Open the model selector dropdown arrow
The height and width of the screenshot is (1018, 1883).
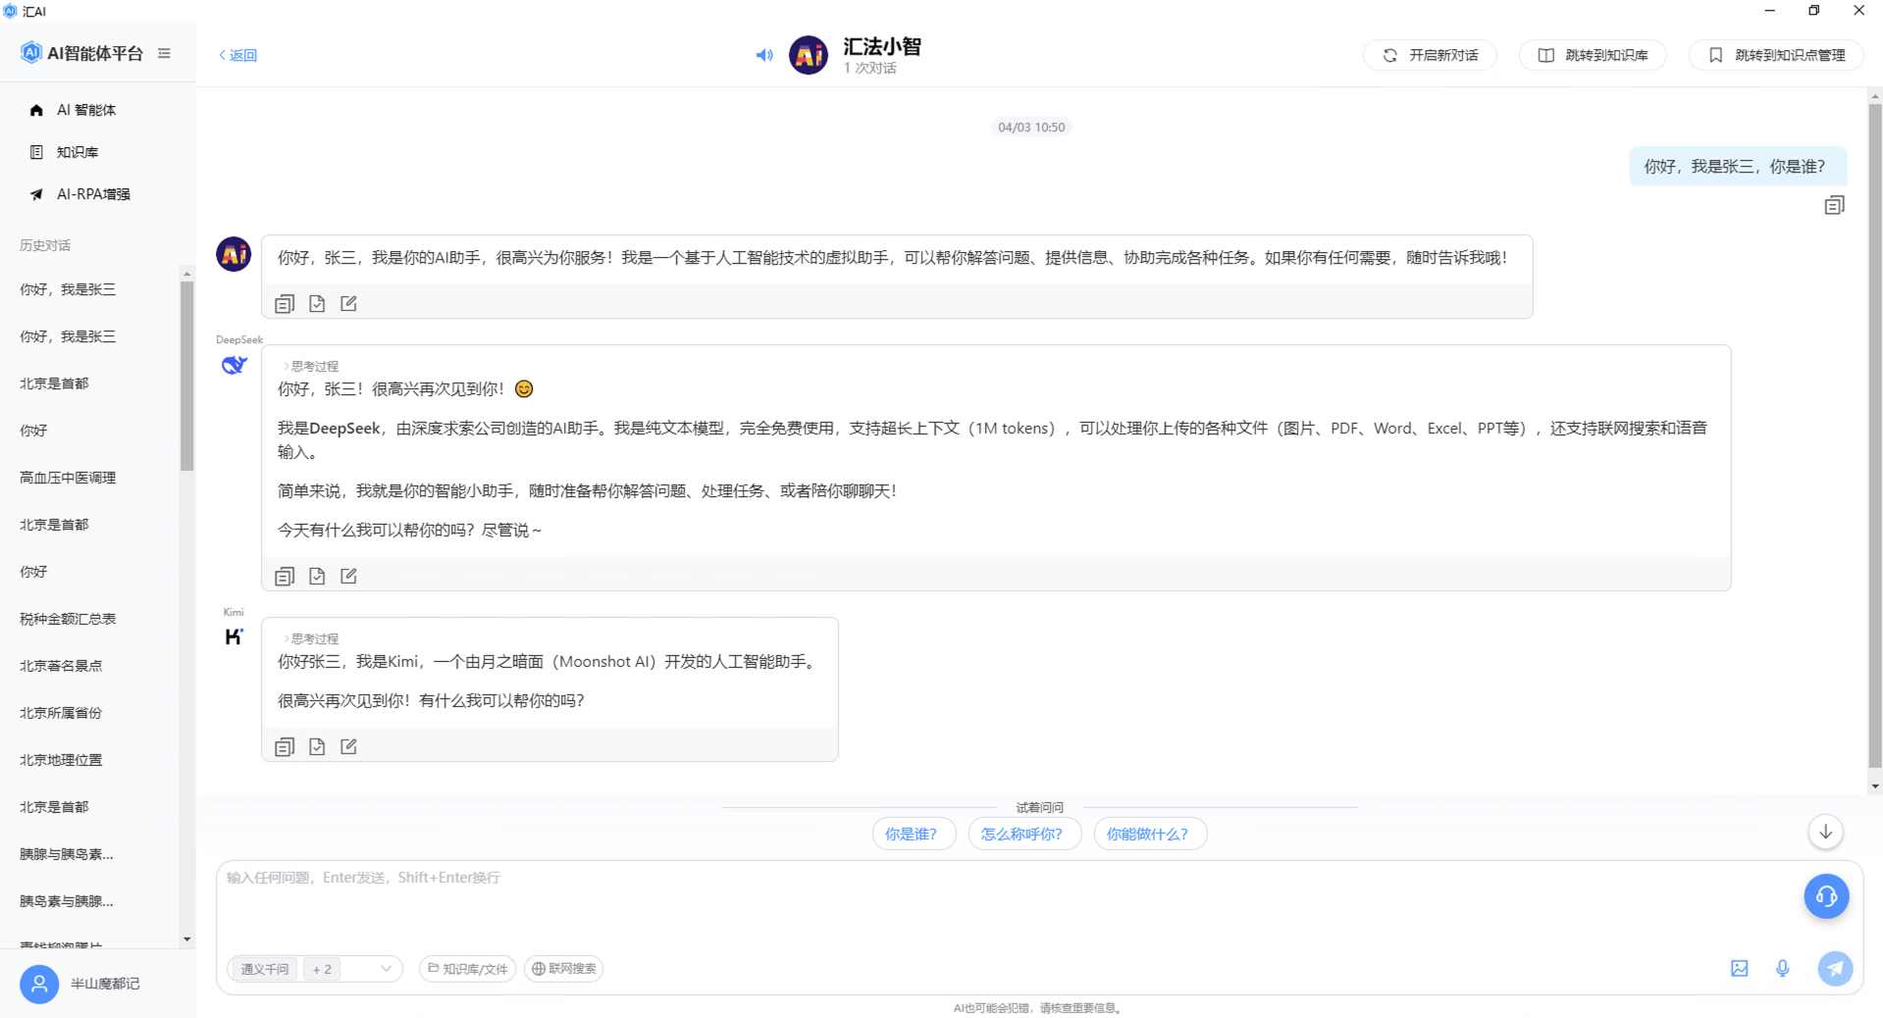point(386,969)
